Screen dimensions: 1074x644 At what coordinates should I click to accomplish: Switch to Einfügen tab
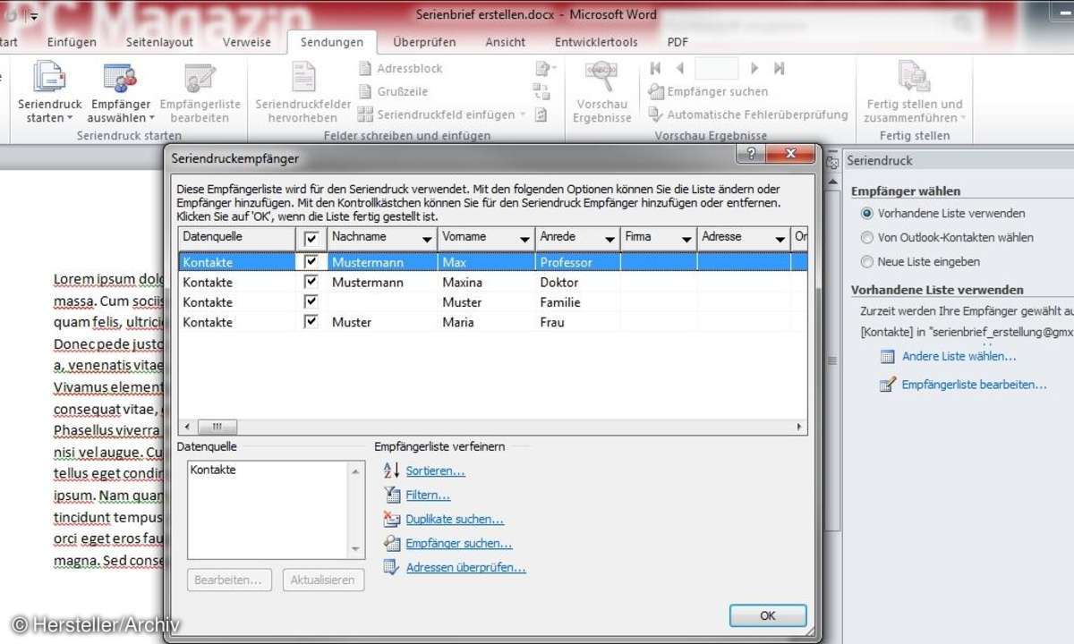[72, 42]
